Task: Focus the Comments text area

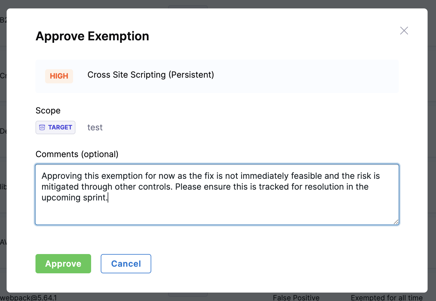Action: click(x=216, y=211)
